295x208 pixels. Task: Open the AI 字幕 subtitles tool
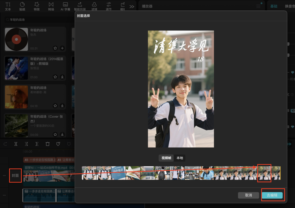pos(66,6)
